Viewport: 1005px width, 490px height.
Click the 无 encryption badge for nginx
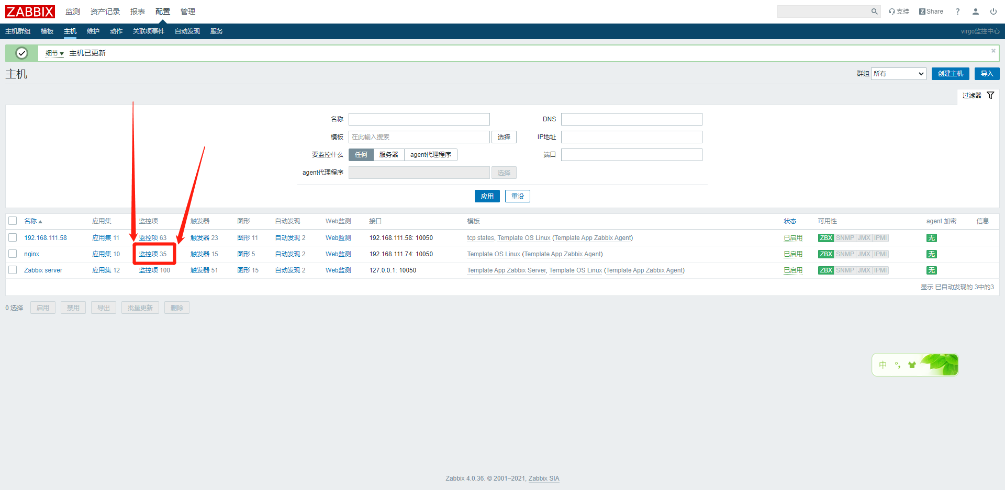tap(932, 254)
